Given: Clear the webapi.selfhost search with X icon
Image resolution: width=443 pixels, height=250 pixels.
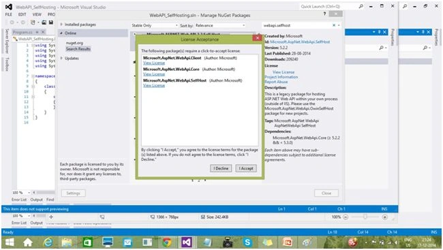Looking at the screenshot, I should (x=334, y=25).
